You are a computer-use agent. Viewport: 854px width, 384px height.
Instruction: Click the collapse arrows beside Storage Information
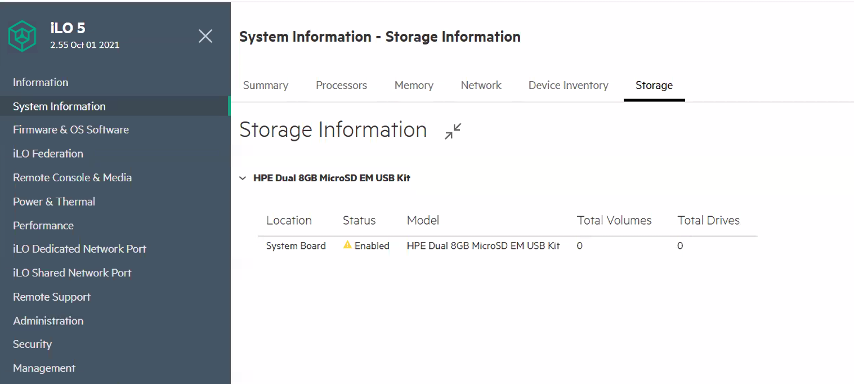[453, 131]
